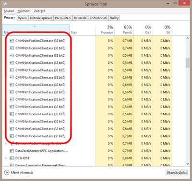Collapse view with the Méně informací arrow icon

(7, 172)
